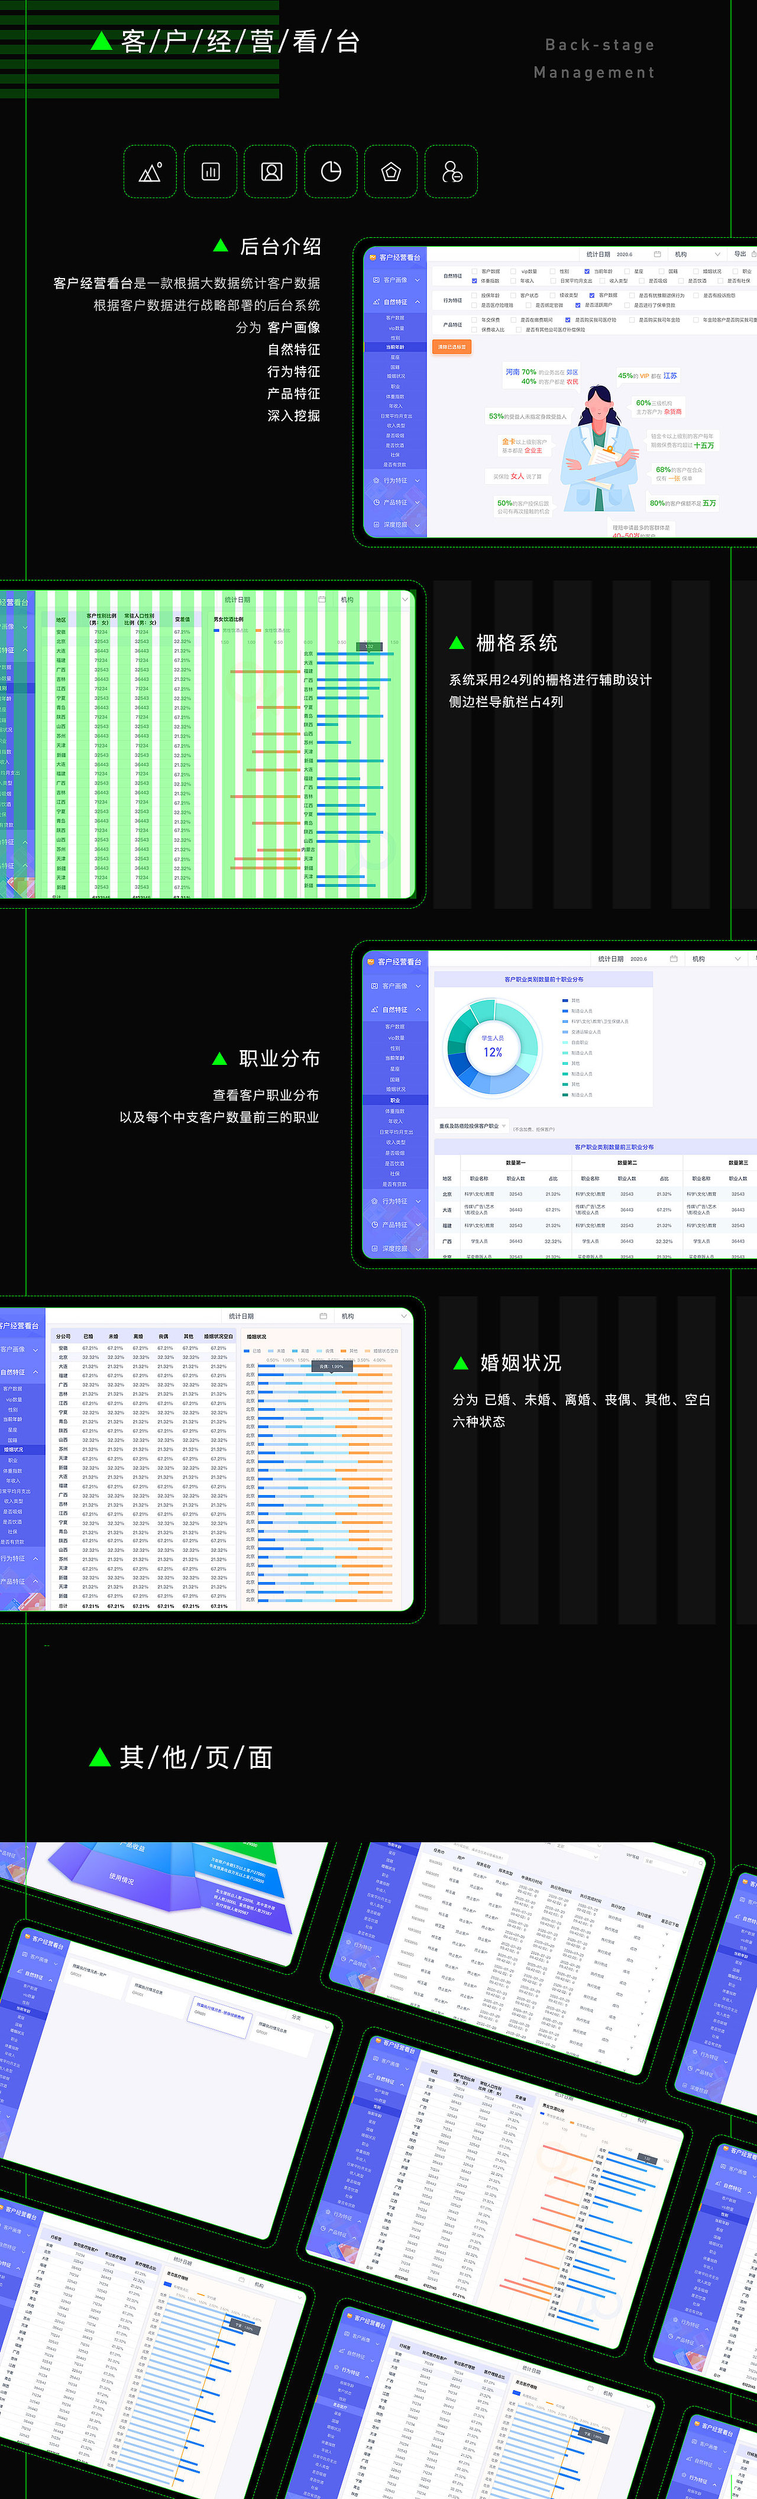Screen dimensions: 757x2499
Task: Click the mountain chart icon tile
Action: [x=150, y=172]
